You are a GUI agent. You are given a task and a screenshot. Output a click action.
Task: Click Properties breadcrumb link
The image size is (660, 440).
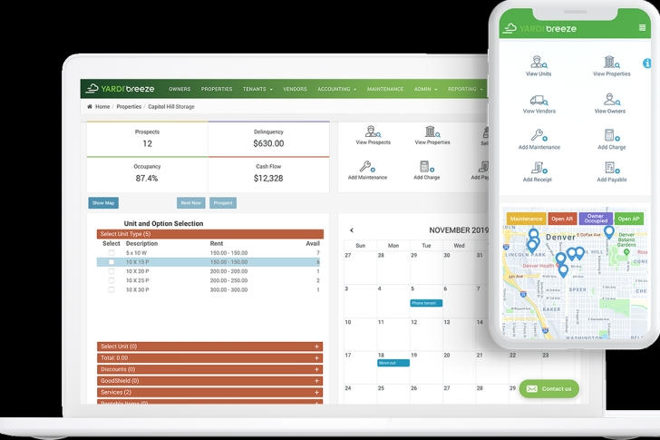point(129,106)
